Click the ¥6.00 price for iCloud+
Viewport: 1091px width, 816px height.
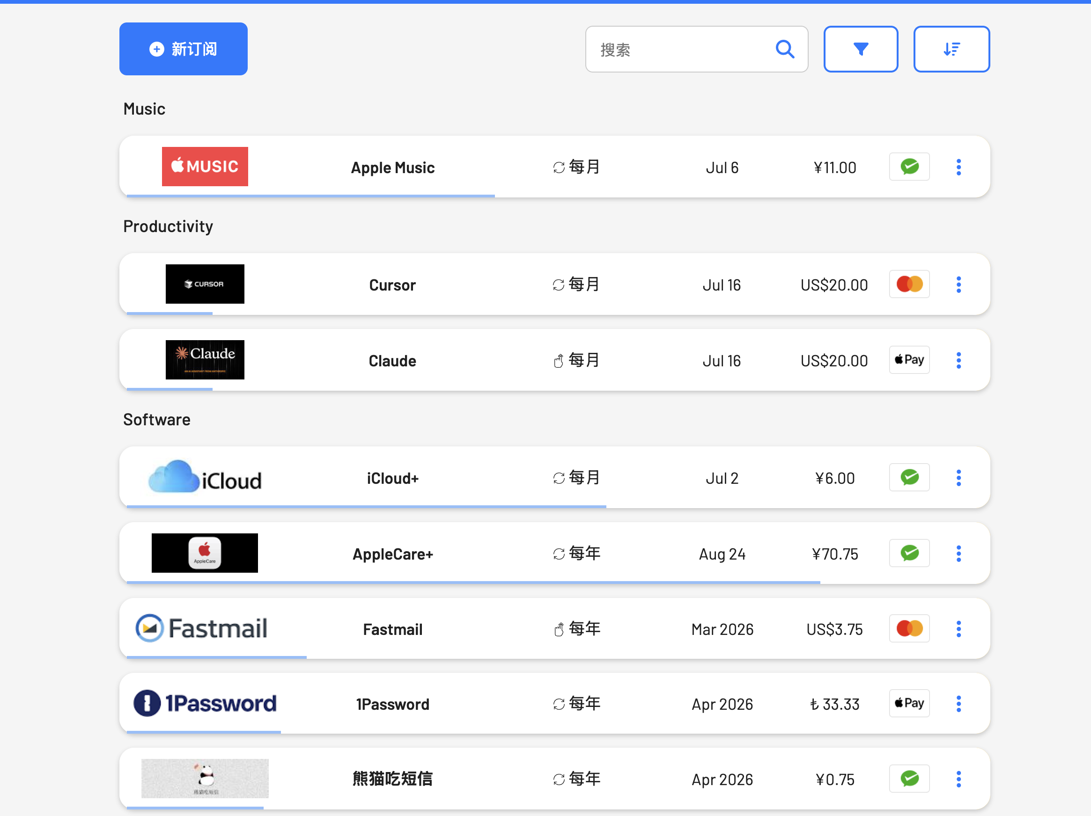click(834, 478)
